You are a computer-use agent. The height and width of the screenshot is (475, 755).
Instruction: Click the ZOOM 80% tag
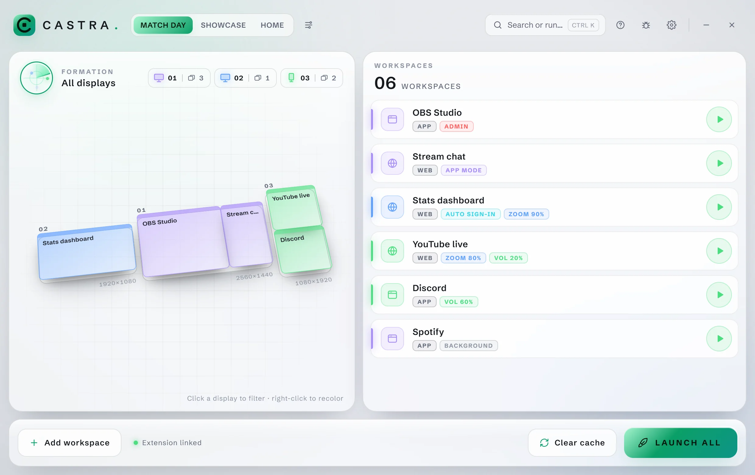click(x=463, y=258)
